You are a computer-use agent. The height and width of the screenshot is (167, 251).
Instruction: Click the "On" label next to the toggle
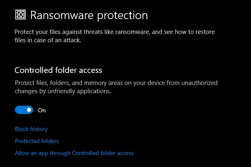pyautogui.click(x=42, y=110)
